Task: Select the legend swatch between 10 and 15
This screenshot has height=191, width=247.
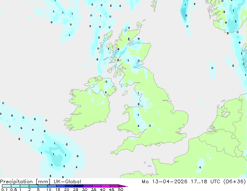Action: (x=52, y=186)
